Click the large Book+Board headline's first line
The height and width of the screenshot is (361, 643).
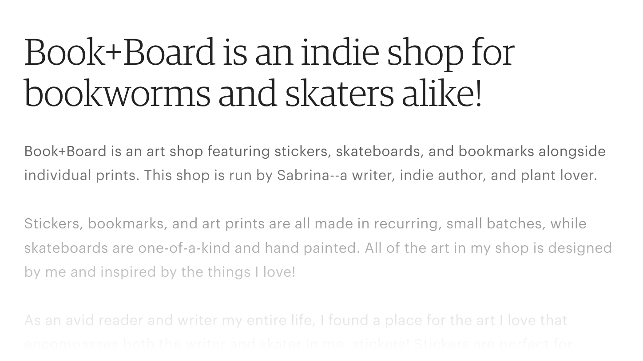coord(269,52)
